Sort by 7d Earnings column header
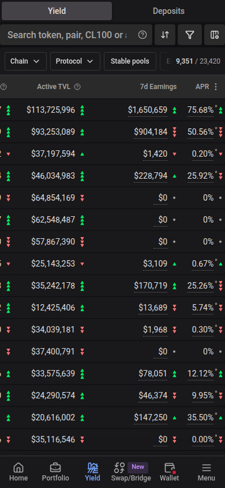Screen dimensions: 225x488 coord(158,87)
